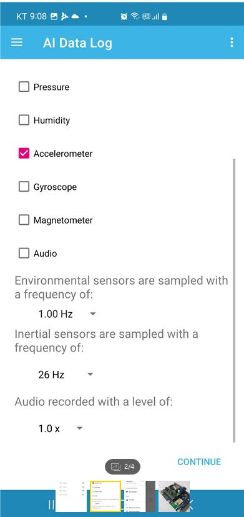Enable the Pressure checkbox
The width and height of the screenshot is (244, 517).
[x=24, y=87]
